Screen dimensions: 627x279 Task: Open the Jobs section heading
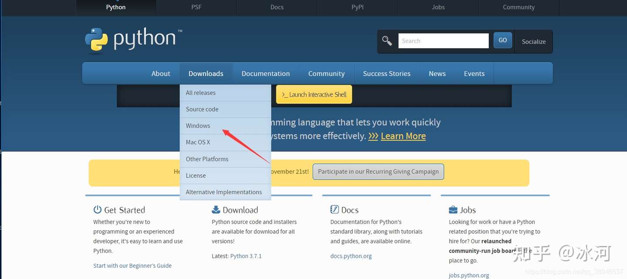[468, 210]
